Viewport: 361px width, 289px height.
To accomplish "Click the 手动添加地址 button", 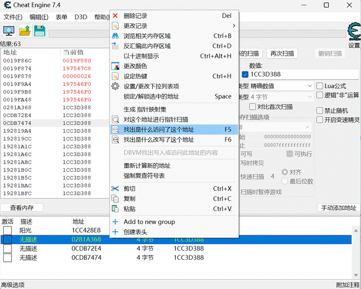I will coord(339,208).
